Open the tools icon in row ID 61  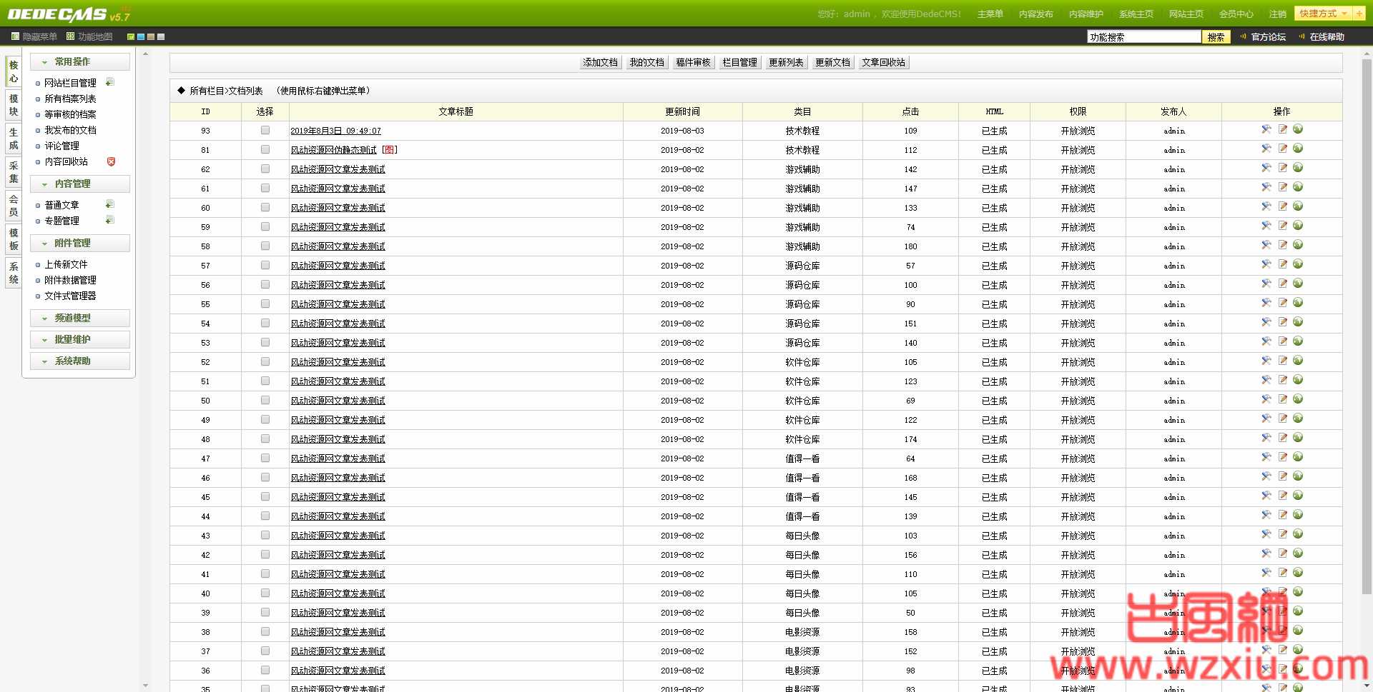(1266, 187)
